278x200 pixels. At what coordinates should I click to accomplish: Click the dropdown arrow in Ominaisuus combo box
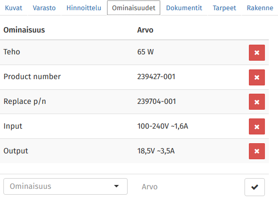click(116, 186)
